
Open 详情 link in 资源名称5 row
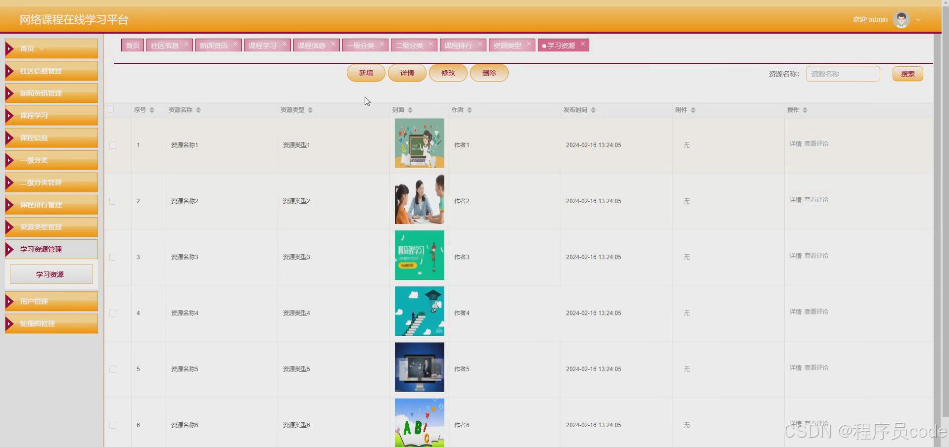[796, 368]
